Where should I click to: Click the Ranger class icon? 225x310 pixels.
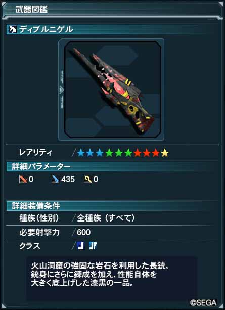coord(80,246)
